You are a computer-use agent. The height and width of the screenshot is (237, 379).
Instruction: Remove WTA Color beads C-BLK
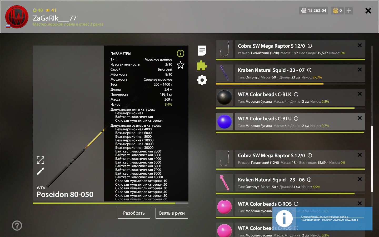pyautogui.click(x=360, y=94)
